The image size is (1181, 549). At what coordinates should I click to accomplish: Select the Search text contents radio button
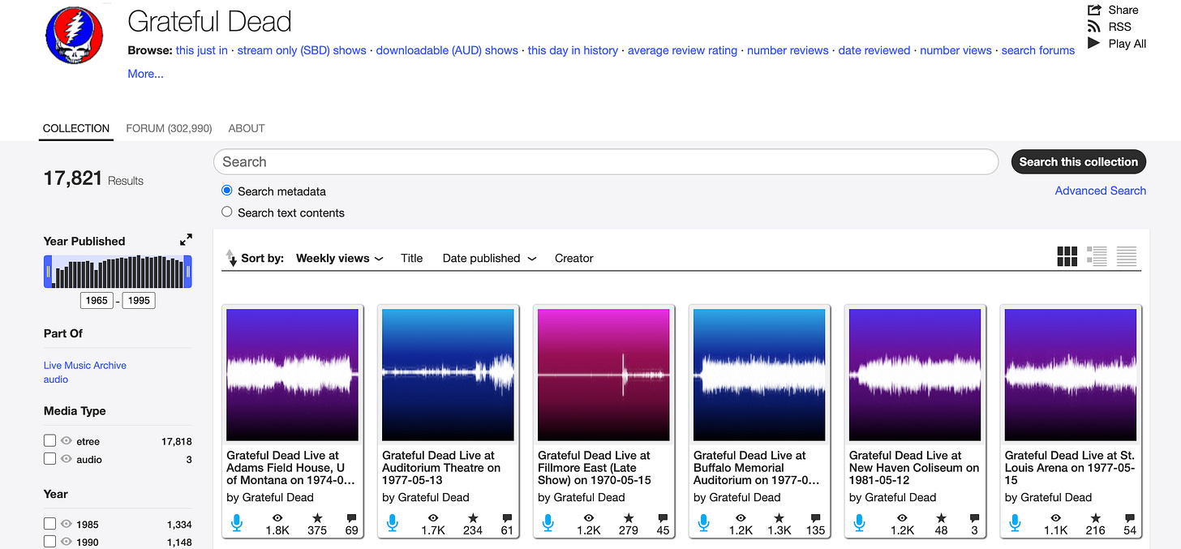pyautogui.click(x=227, y=212)
